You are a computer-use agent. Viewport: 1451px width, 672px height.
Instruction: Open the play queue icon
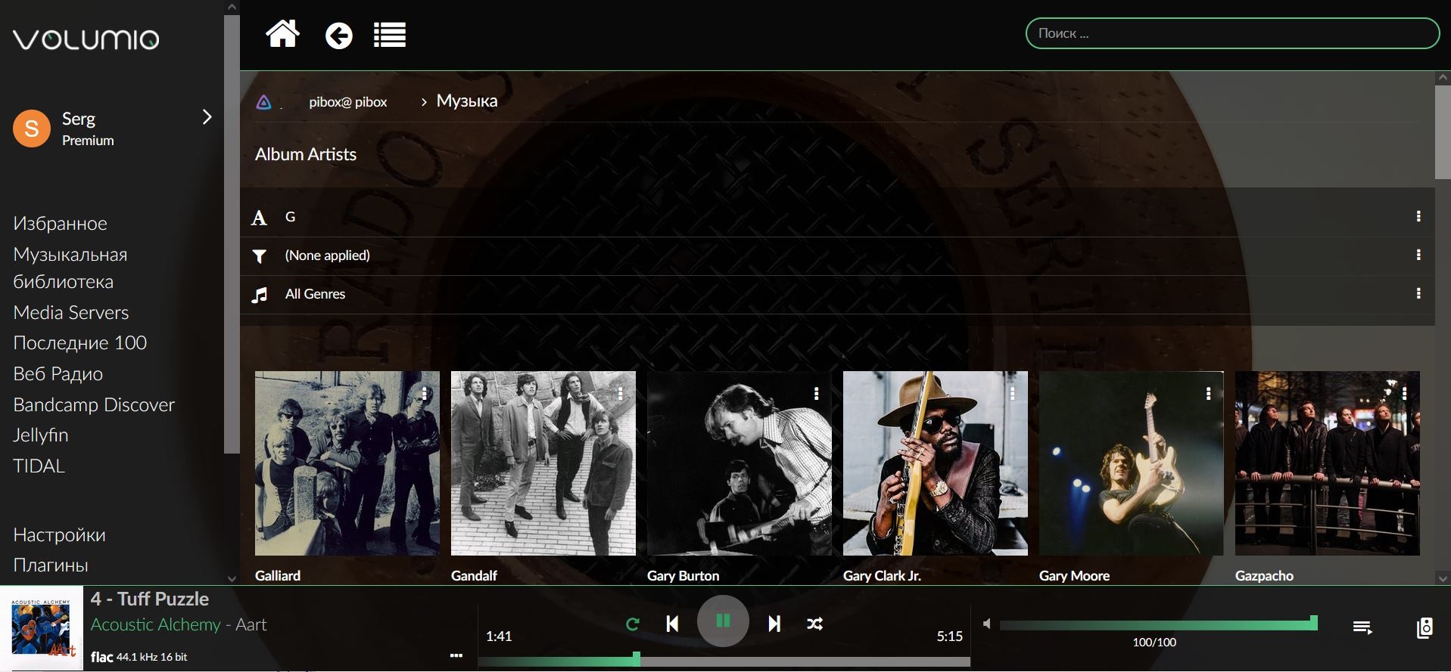click(1362, 627)
